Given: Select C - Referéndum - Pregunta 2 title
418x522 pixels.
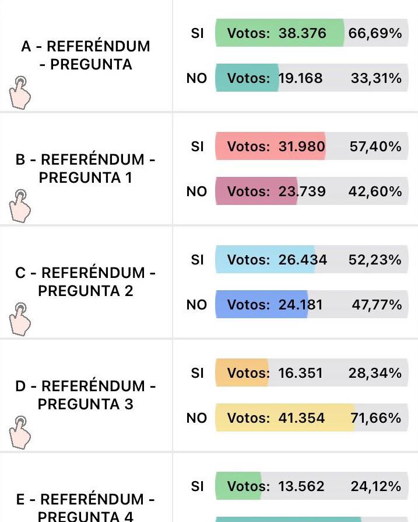Looking at the screenshot, I should click(x=86, y=282).
